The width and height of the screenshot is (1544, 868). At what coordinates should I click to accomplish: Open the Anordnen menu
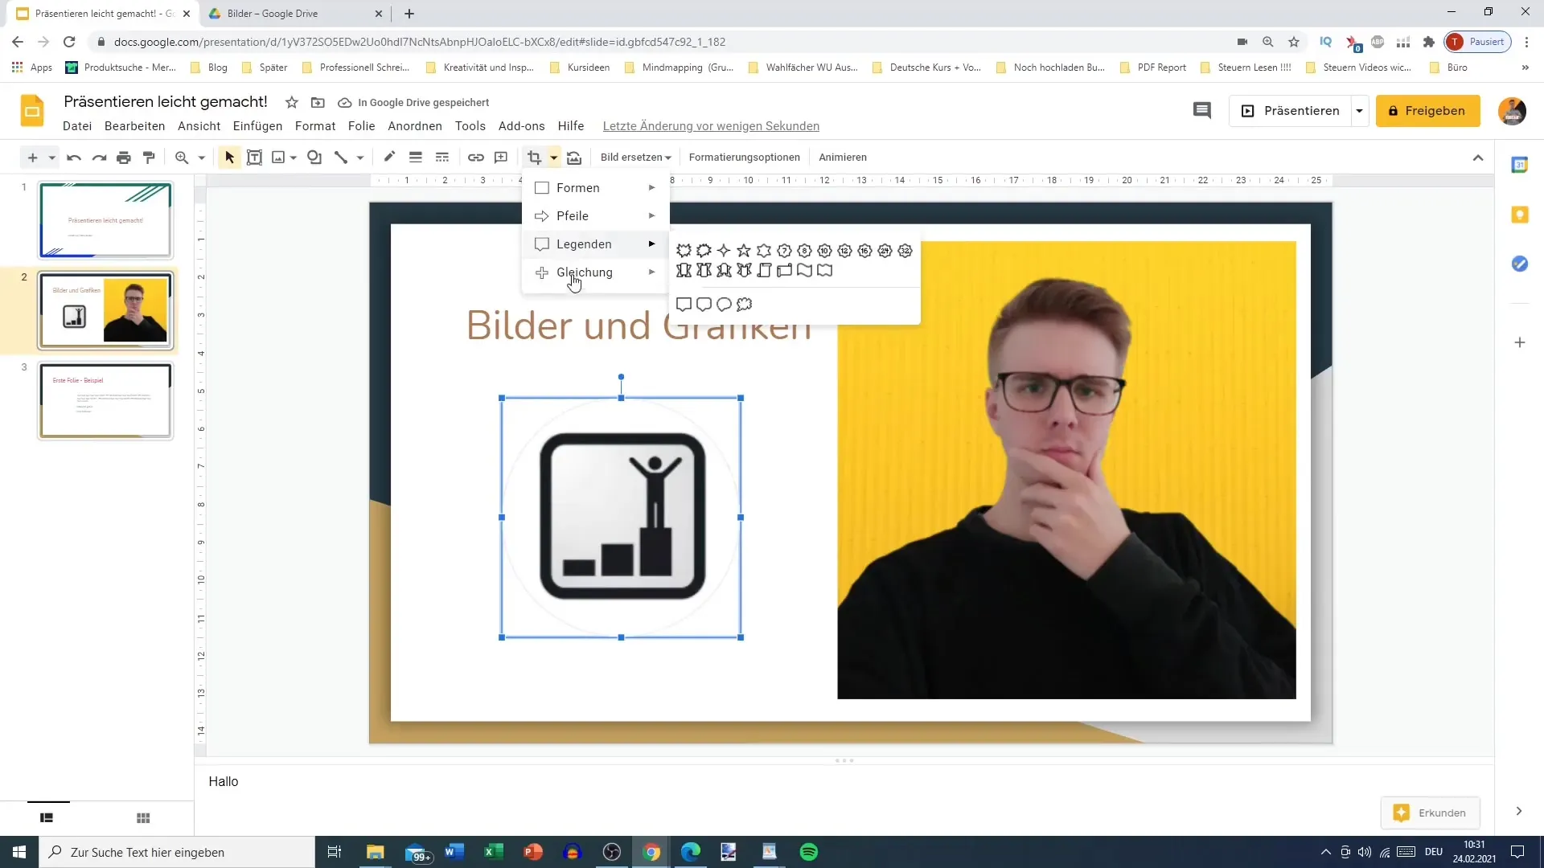pos(415,126)
